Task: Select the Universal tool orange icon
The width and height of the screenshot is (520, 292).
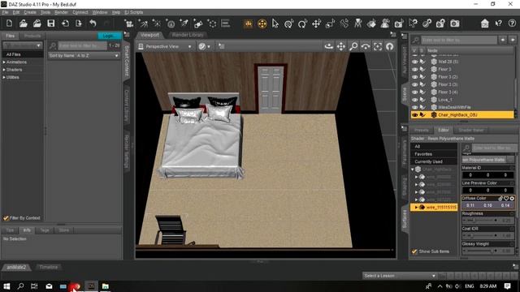Action: tap(262, 24)
